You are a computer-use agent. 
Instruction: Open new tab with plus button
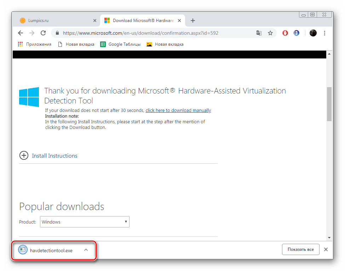pyautogui.click(x=193, y=21)
